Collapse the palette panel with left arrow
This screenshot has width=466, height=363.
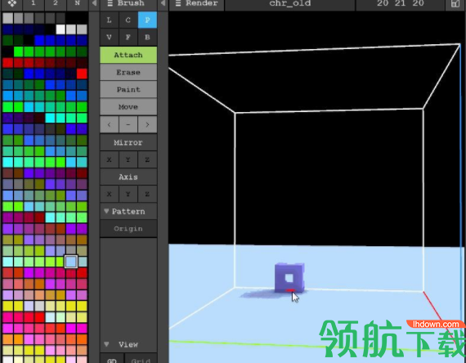[94, 3]
